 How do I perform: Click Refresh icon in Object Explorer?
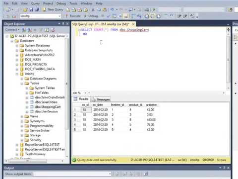coord(47,30)
